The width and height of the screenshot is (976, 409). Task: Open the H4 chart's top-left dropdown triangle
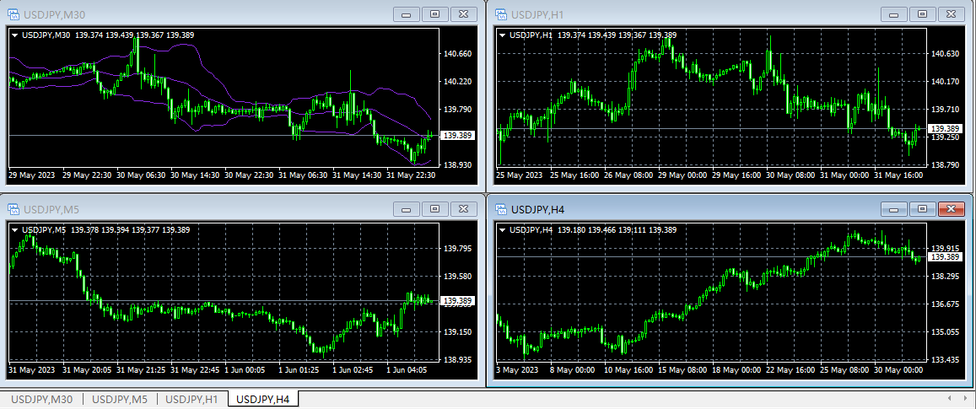click(x=504, y=230)
